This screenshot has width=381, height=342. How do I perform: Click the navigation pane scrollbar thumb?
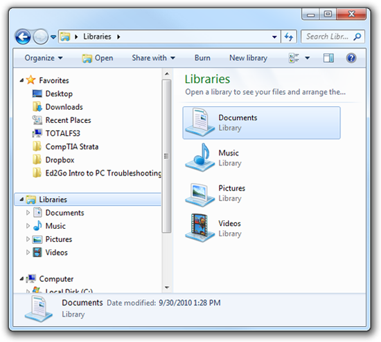167,156
